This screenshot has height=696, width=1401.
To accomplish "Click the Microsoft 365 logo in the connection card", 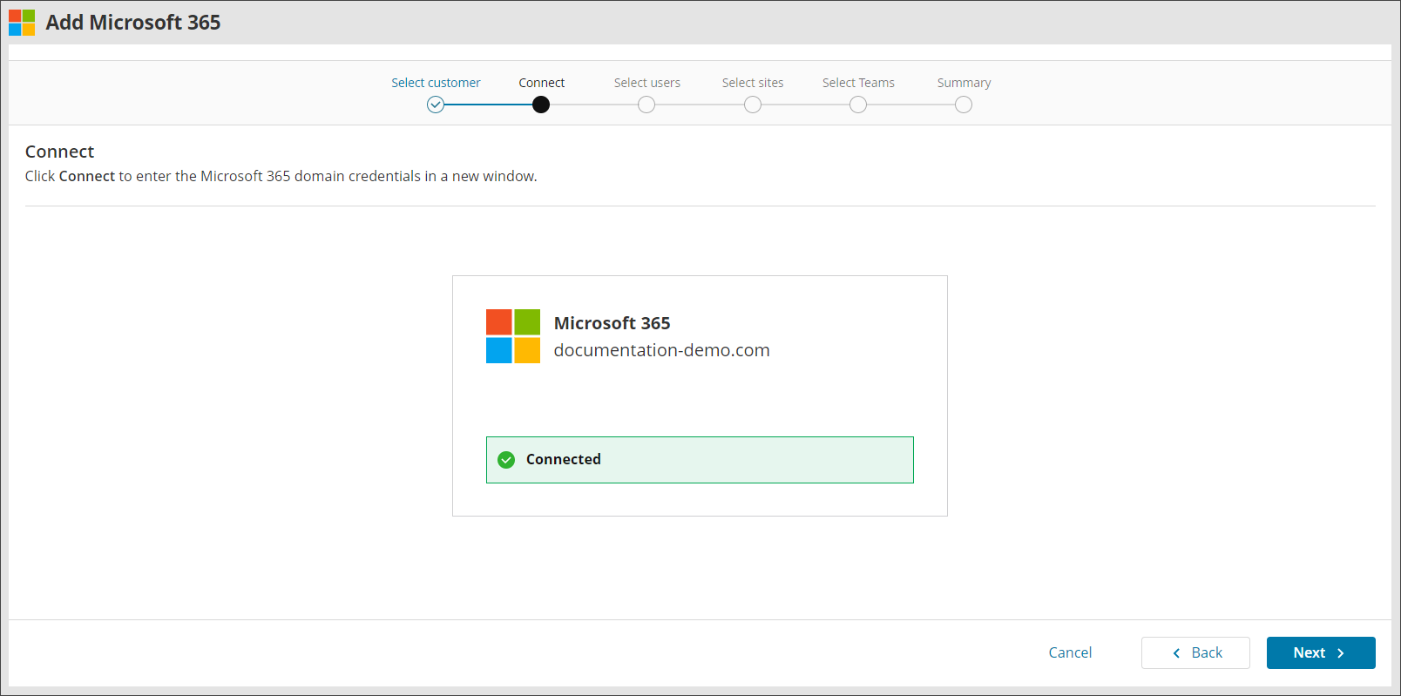I will [512, 336].
